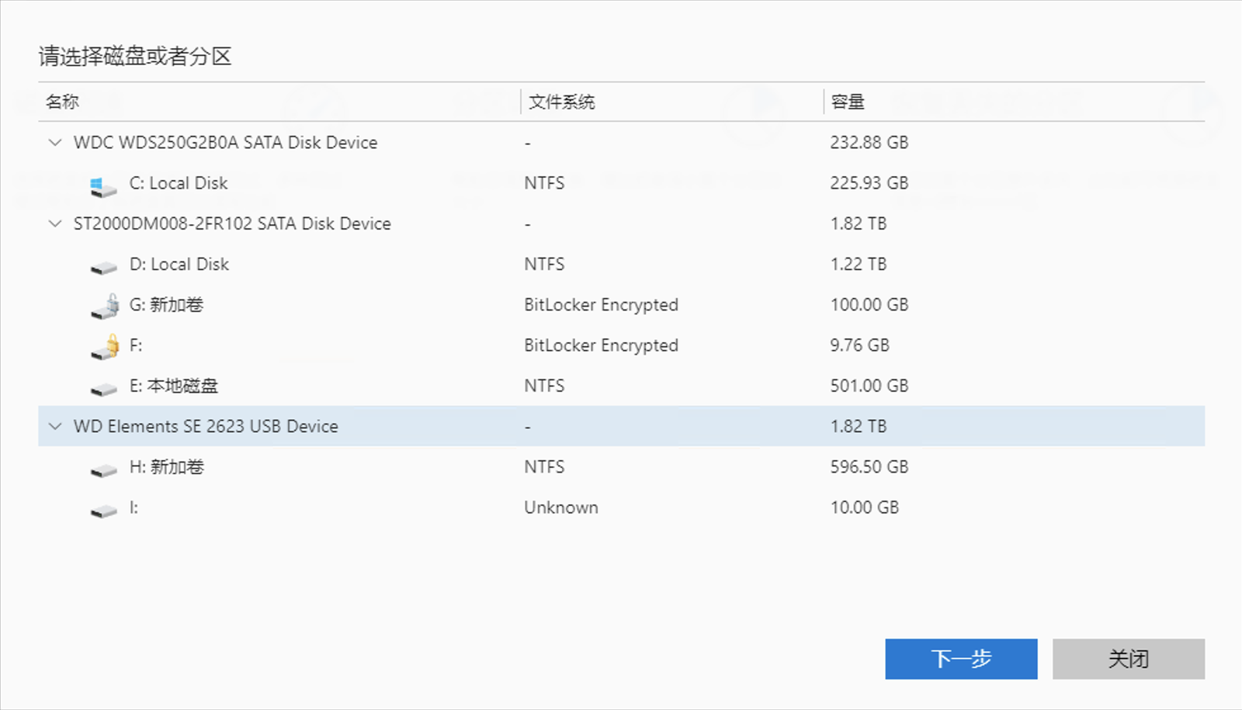The height and width of the screenshot is (710, 1242).
Task: Click the 232.88 GB capacity value
Action: click(x=869, y=143)
